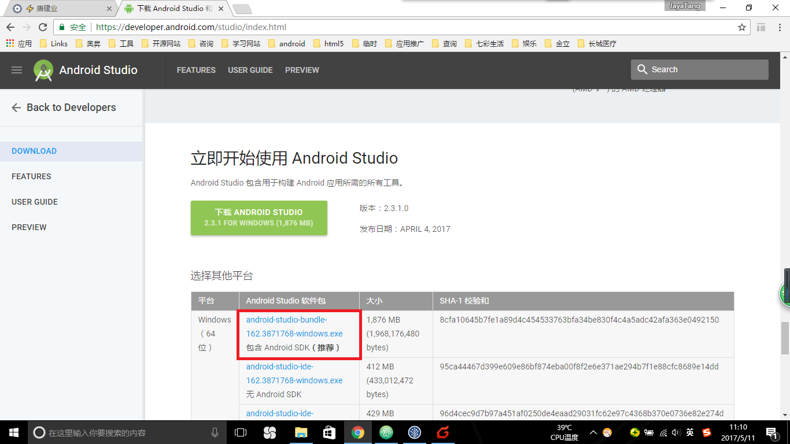The width and height of the screenshot is (790, 444).
Task: Open a new browser tab
Action: click(x=242, y=9)
